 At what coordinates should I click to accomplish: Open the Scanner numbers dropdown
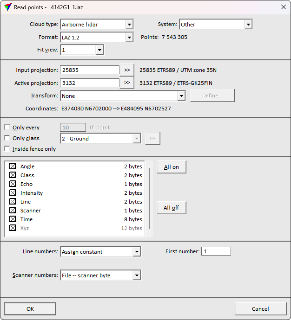pyautogui.click(x=100, y=275)
